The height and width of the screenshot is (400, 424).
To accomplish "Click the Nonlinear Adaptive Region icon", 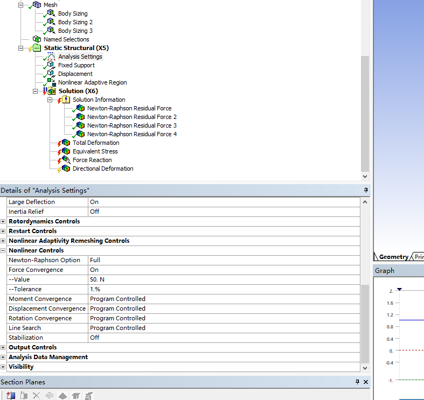I will 51,82.
